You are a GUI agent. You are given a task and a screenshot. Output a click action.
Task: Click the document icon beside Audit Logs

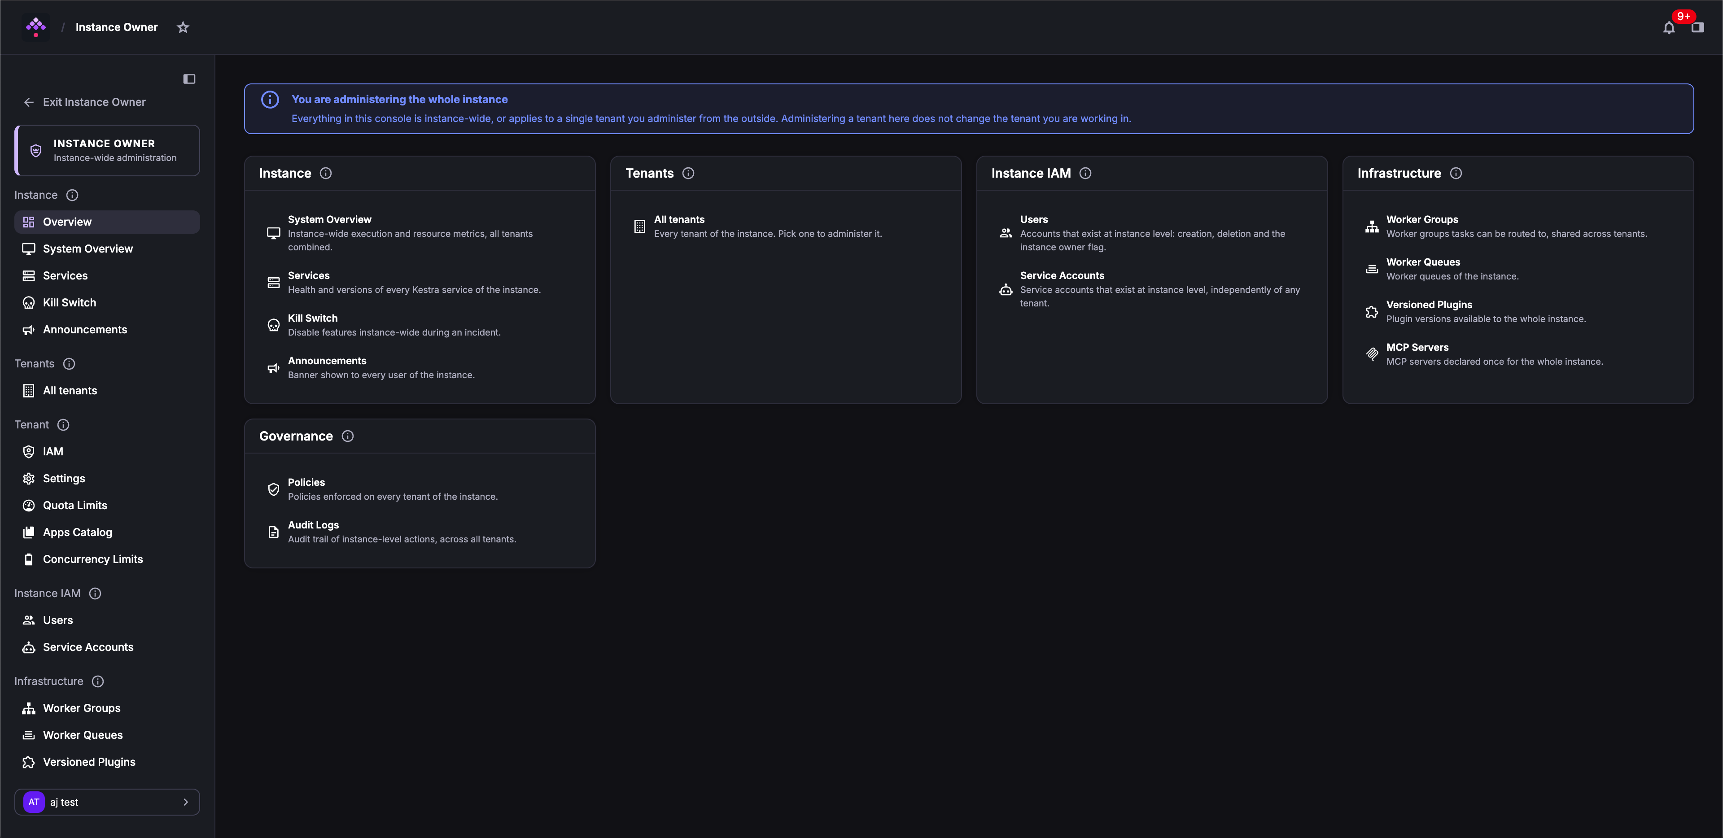click(274, 532)
